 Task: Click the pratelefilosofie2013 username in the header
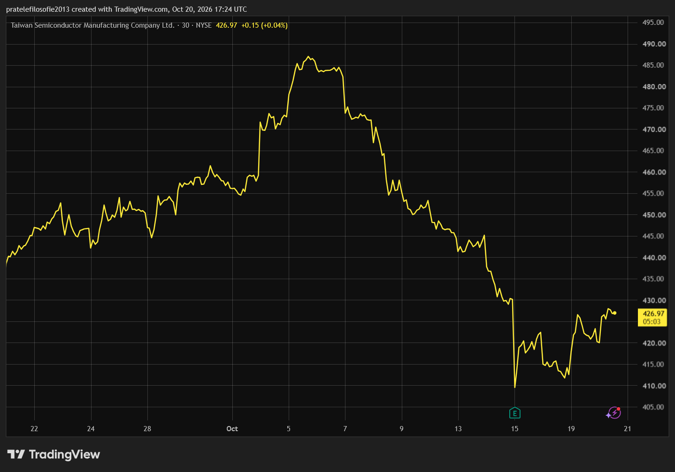[x=38, y=9]
